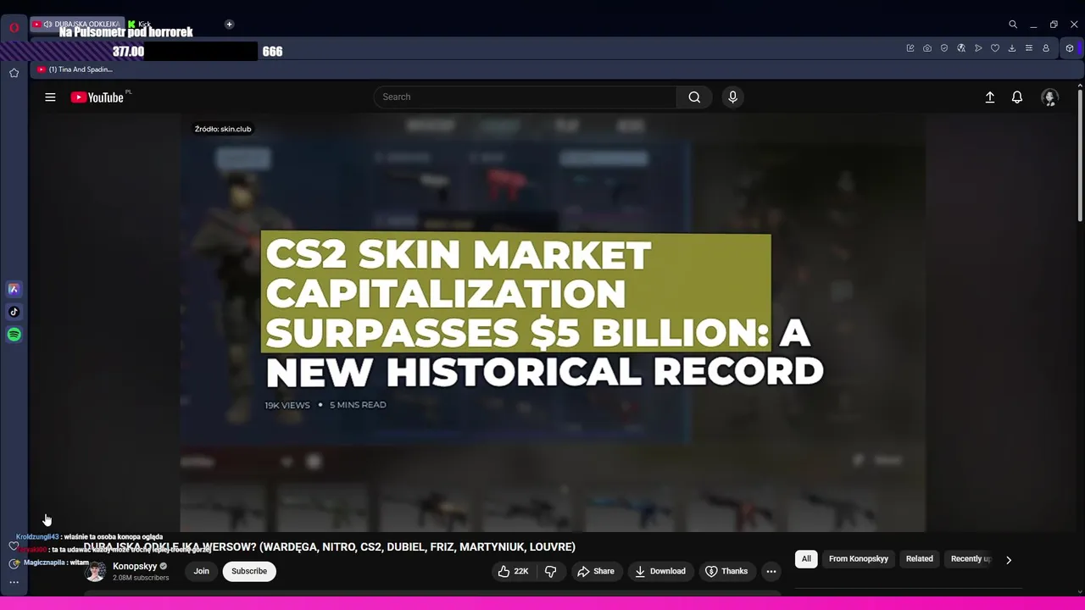Open the Opera Flow send icon
This screenshot has width=1085, height=610.
(978, 48)
